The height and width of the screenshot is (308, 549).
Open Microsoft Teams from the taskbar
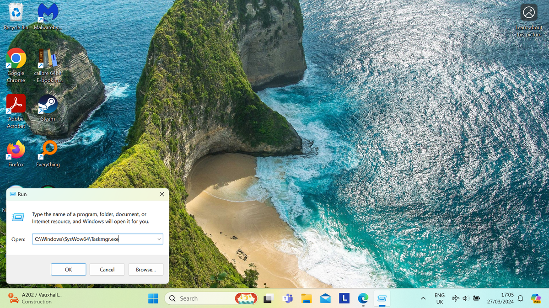tap(288, 298)
